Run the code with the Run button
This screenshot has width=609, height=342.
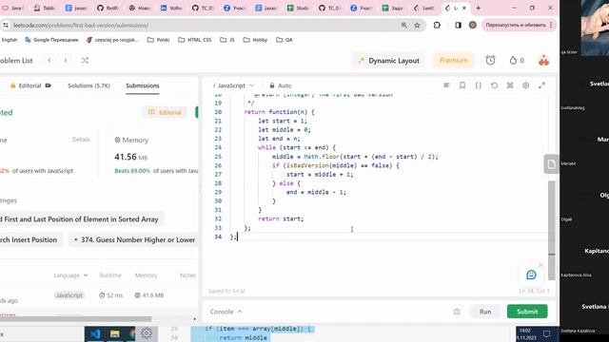(485, 312)
